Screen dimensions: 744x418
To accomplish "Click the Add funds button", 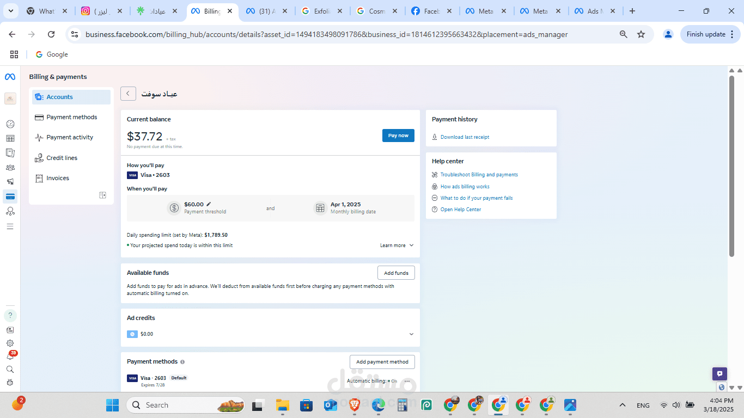I will pos(396,273).
